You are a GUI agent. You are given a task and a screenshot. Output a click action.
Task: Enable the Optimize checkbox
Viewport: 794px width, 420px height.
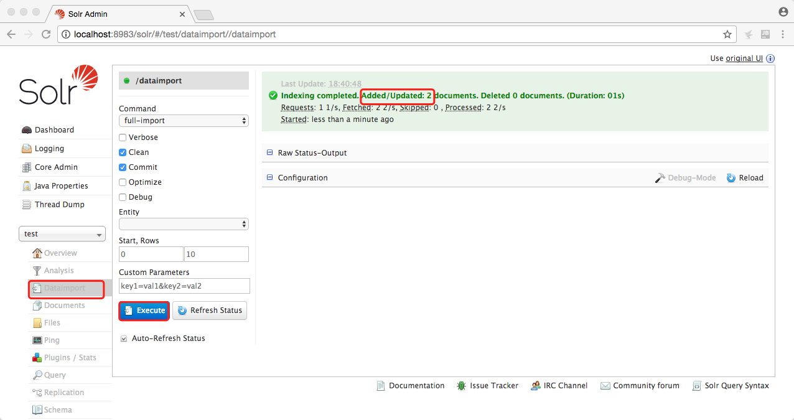point(123,182)
